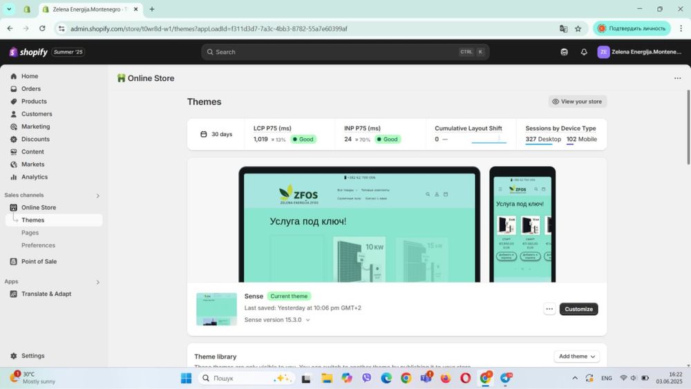Open the Sense theme actions ellipsis

pyautogui.click(x=549, y=309)
